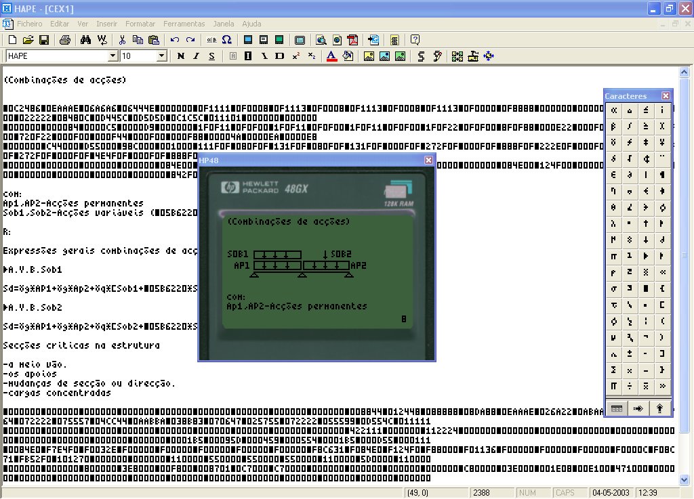
Task: Open the font color A picker
Action: pyautogui.click(x=331, y=56)
